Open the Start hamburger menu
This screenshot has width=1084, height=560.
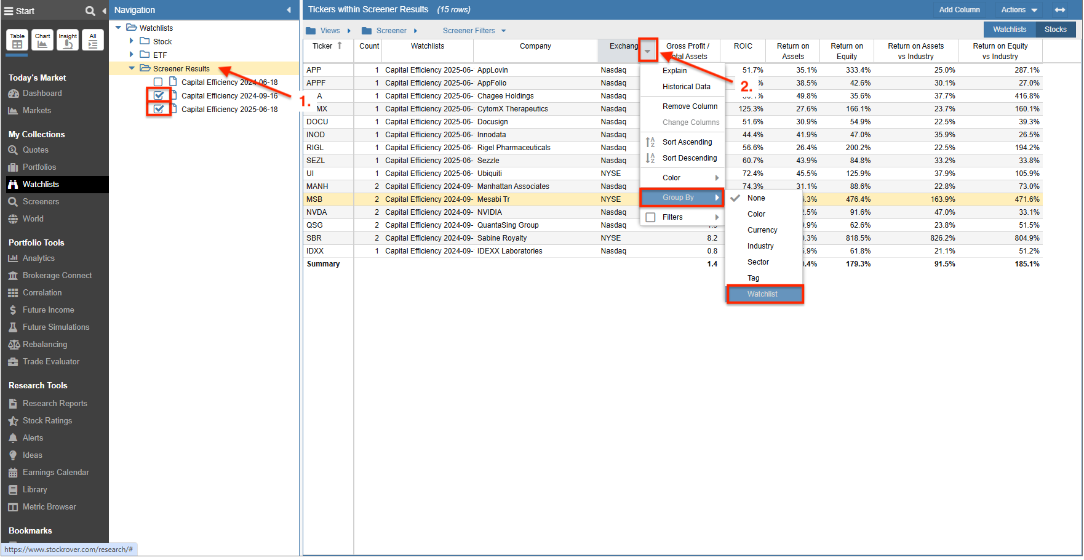(x=8, y=11)
